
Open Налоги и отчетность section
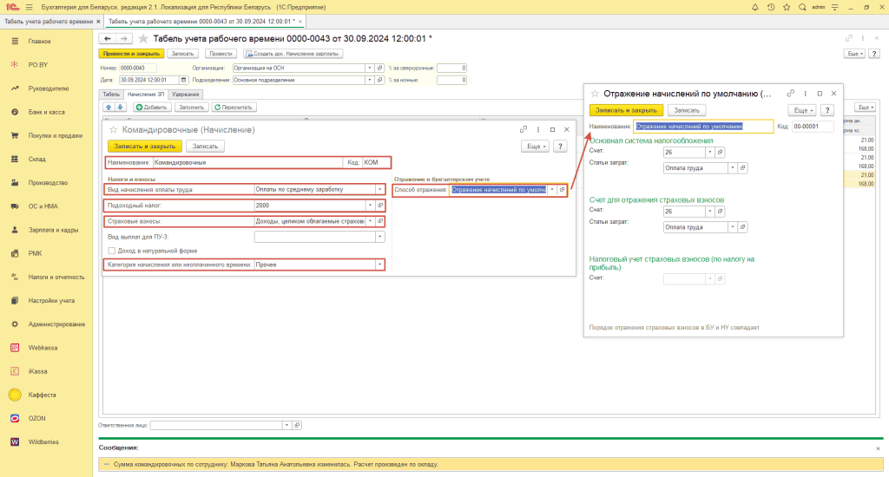coord(56,277)
